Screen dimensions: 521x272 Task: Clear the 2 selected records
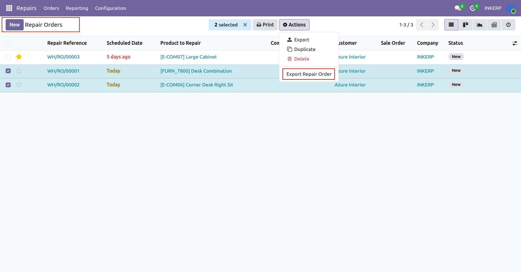[245, 25]
